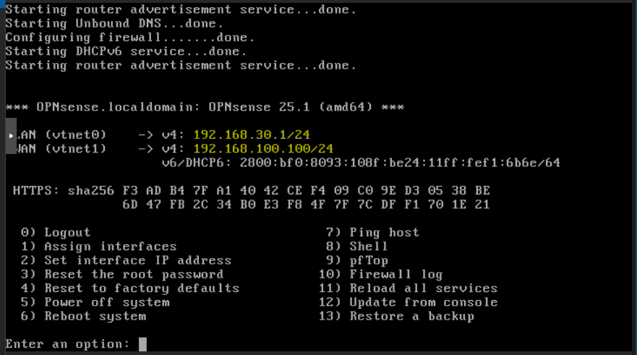Screen dimensions: 637x355
Task: Select 'Reload all services' option
Action: click(423, 288)
